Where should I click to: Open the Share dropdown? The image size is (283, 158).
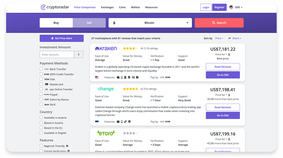point(235,38)
